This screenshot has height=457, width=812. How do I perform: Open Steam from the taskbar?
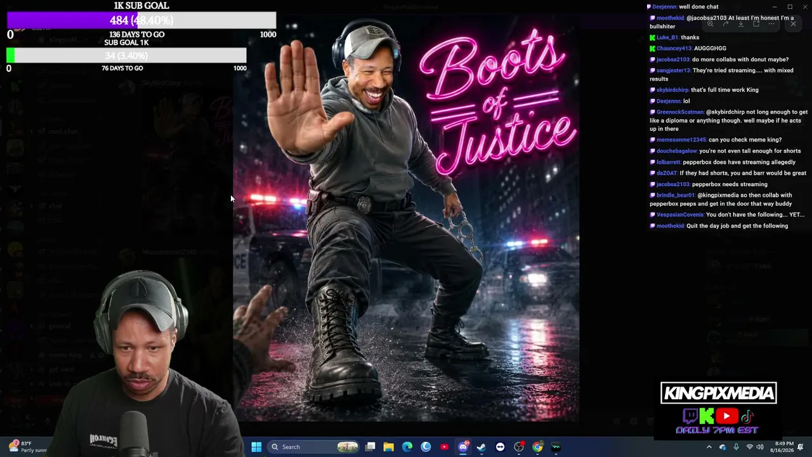[481, 447]
